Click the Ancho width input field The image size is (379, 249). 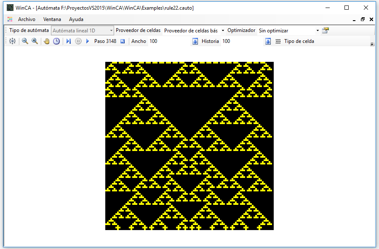click(x=169, y=41)
